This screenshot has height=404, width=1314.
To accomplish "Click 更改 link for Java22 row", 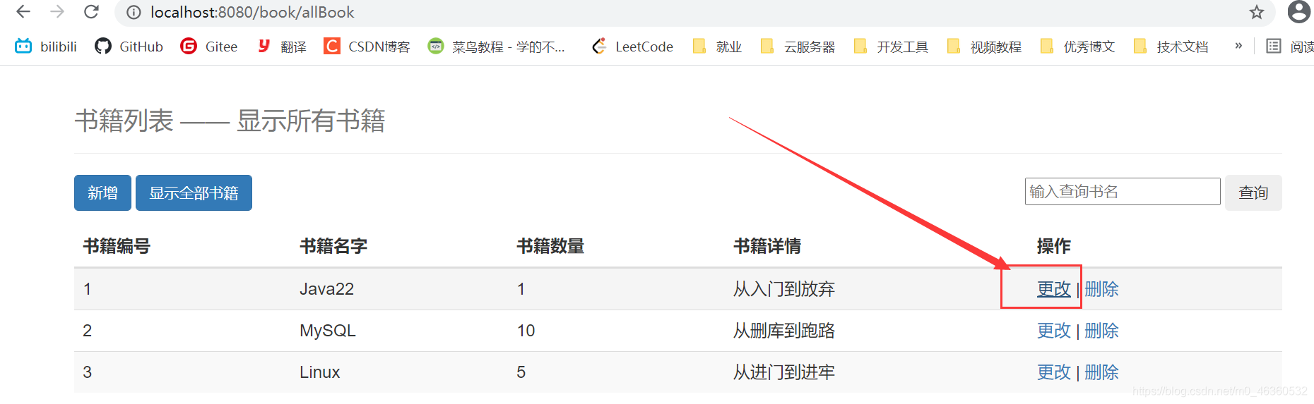I will point(1054,289).
